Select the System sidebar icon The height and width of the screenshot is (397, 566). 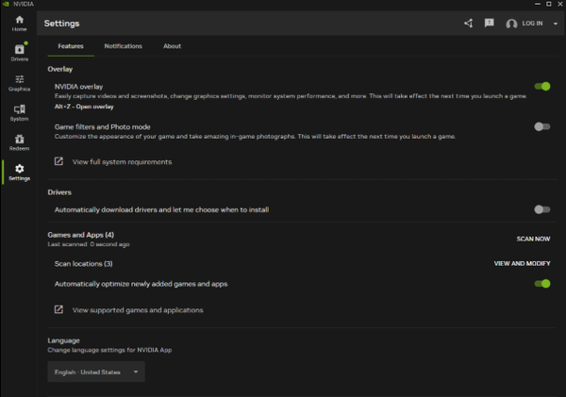(19, 111)
